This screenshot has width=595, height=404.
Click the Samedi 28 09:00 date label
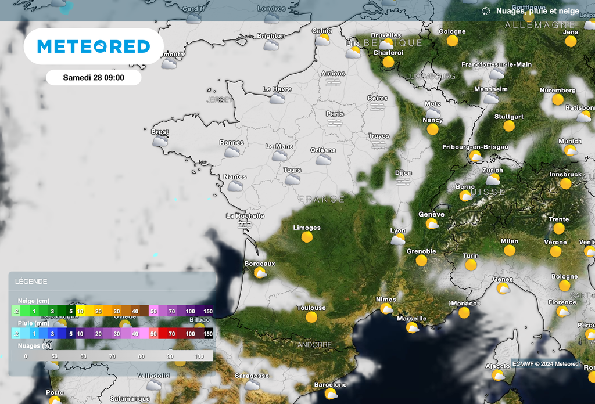(x=94, y=77)
